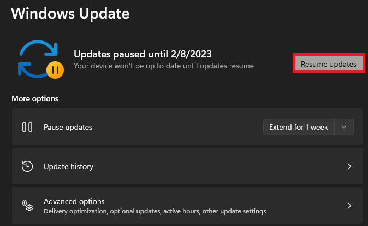Image resolution: width=368 pixels, height=226 pixels.
Task: Click the Windows Update page title
Action: click(x=69, y=13)
